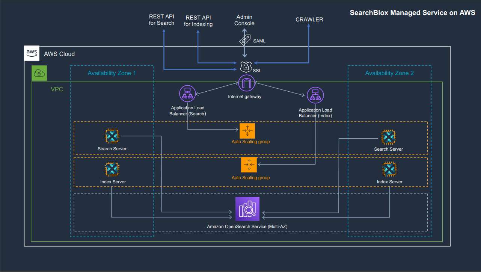Select the upper Auto Scaling group icon

pyautogui.click(x=247, y=130)
